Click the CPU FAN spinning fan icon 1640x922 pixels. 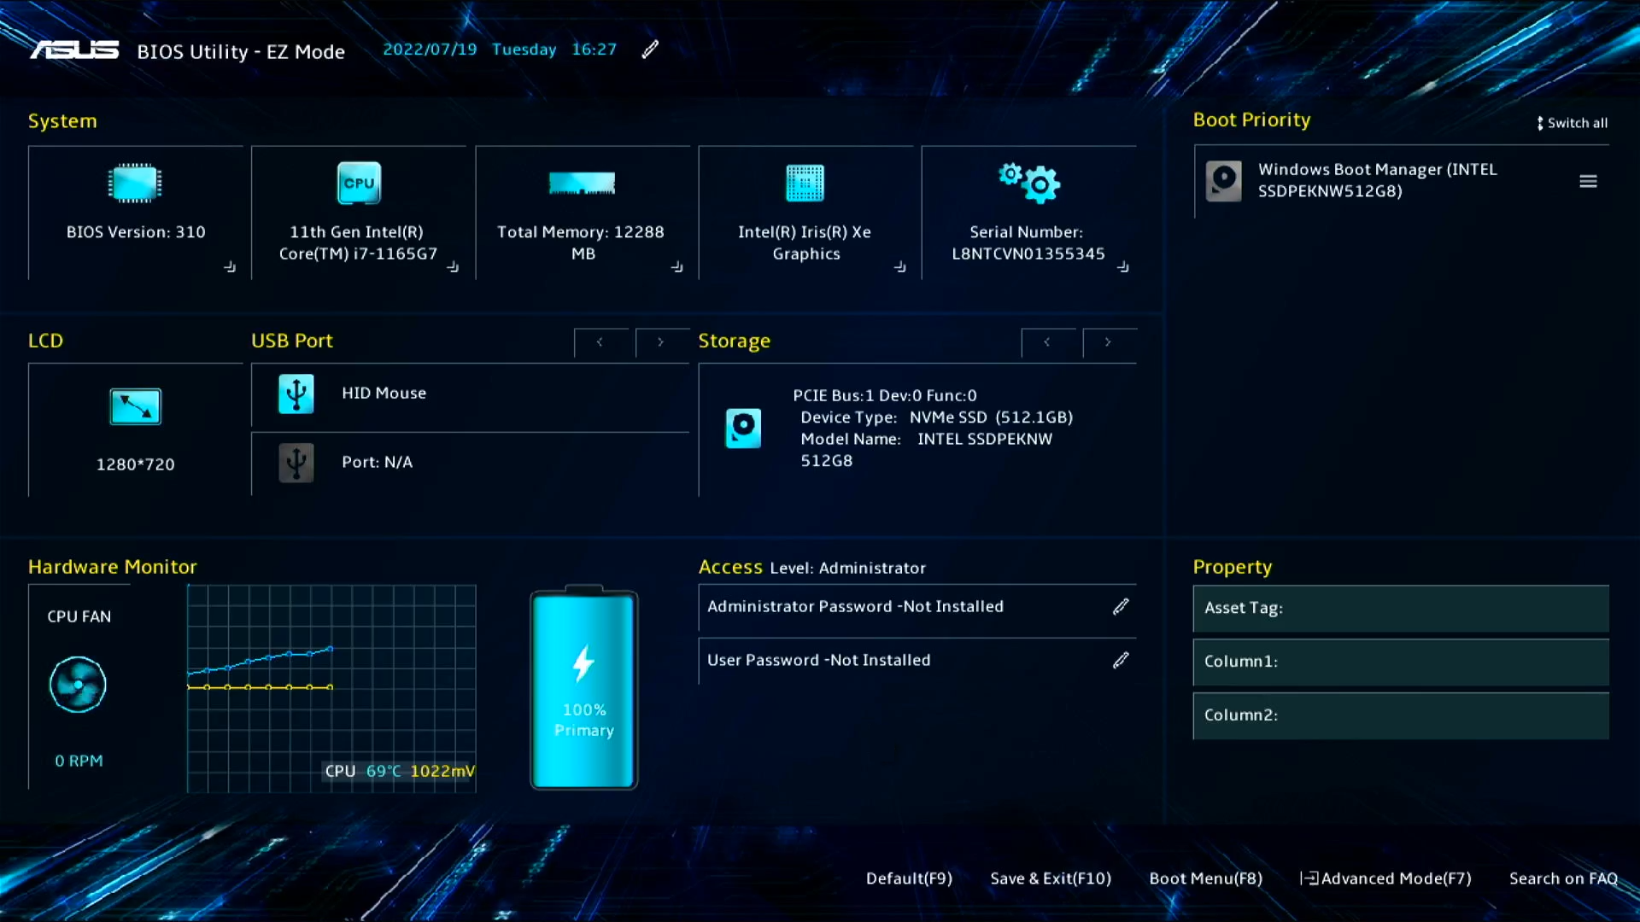point(78,685)
